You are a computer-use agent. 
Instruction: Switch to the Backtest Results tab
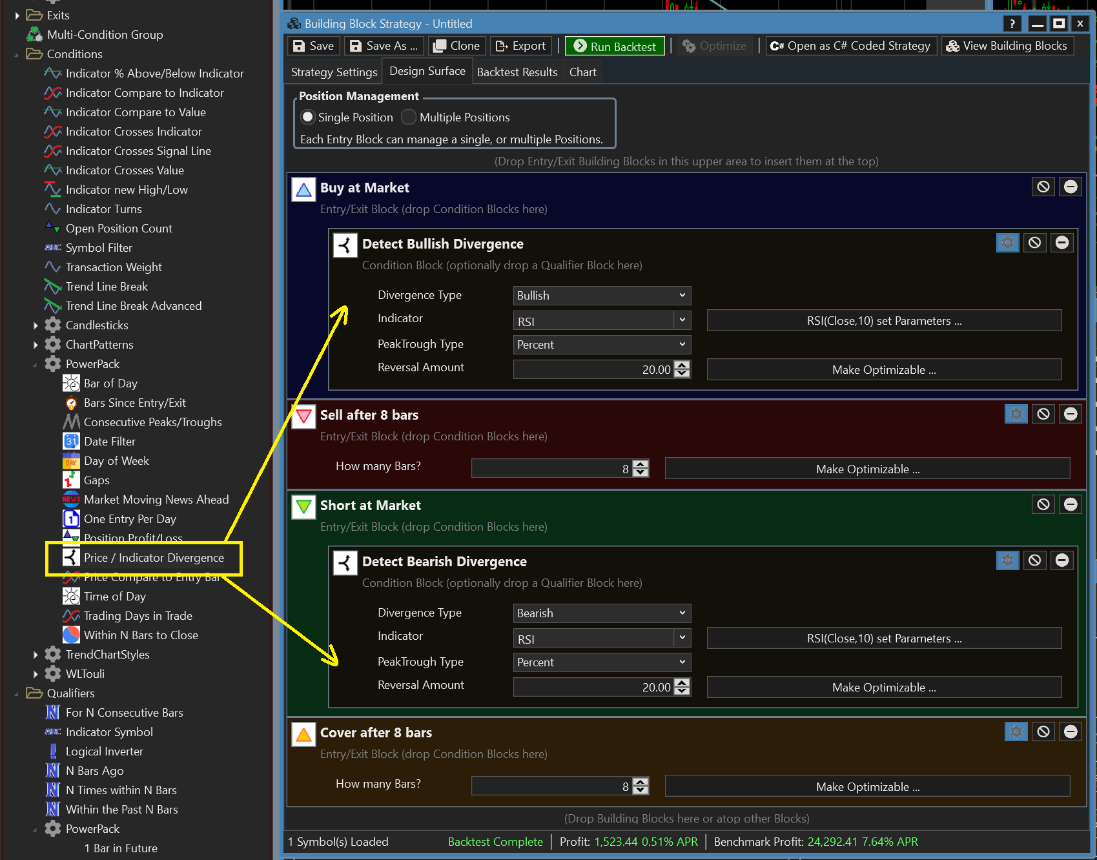(x=517, y=72)
